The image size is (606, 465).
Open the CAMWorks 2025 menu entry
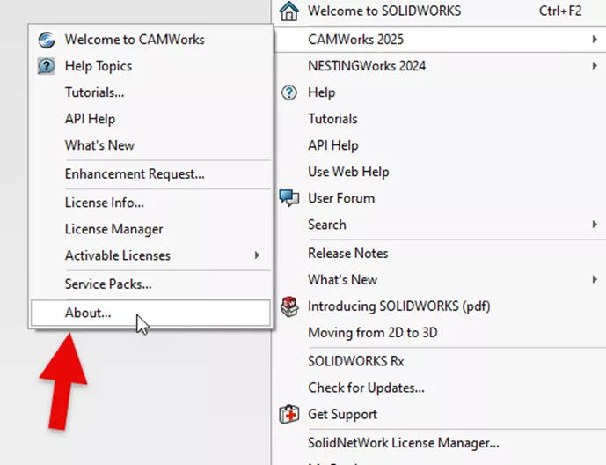(x=440, y=40)
